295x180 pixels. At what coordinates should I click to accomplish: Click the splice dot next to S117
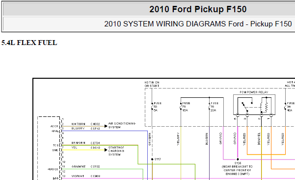click(152, 159)
